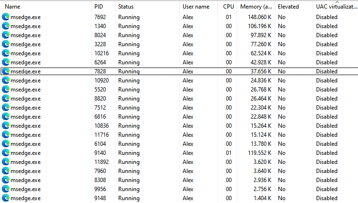Click the PID cell 9148

pyautogui.click(x=100, y=198)
